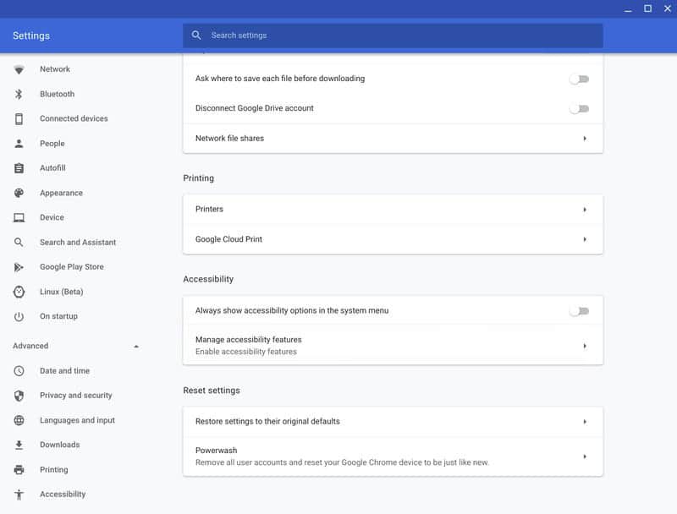Collapse the Advanced section arrow

136,347
